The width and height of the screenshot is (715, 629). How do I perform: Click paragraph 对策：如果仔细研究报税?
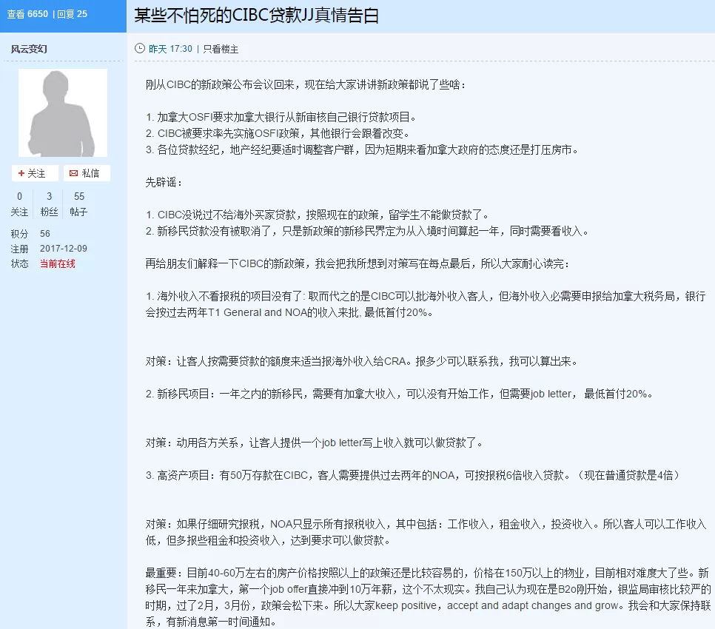[x=426, y=532]
